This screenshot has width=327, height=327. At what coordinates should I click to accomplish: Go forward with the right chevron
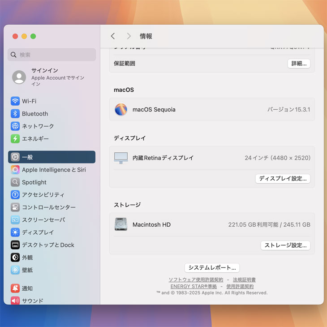pos(129,36)
